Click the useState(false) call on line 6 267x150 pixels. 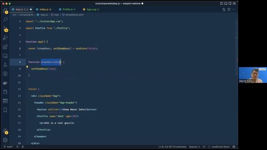[x=87, y=48]
